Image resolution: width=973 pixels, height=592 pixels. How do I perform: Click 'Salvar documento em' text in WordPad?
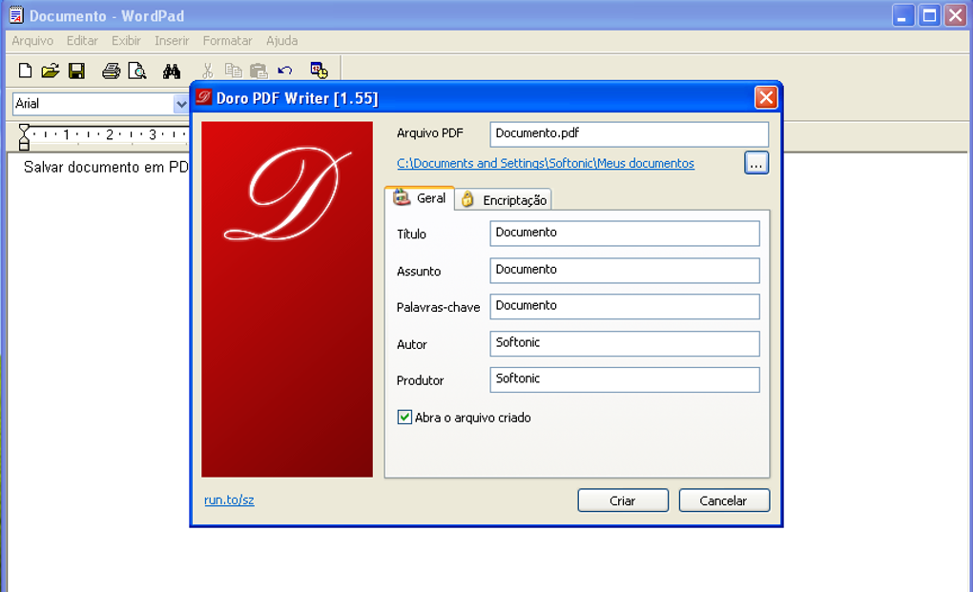94,168
